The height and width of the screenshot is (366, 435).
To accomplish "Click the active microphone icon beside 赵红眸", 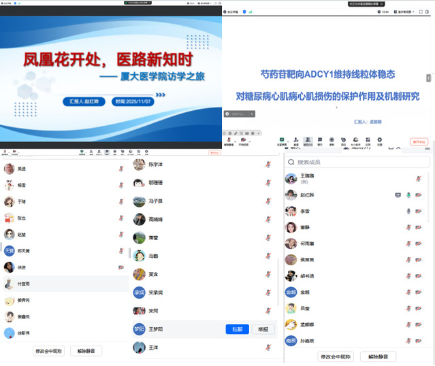I will pyautogui.click(x=408, y=195).
